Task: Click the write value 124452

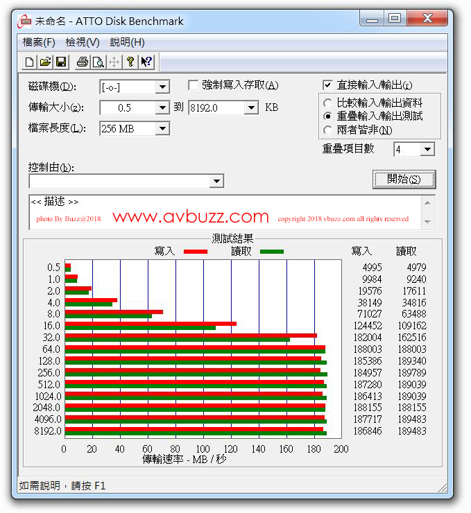Action: point(368,326)
